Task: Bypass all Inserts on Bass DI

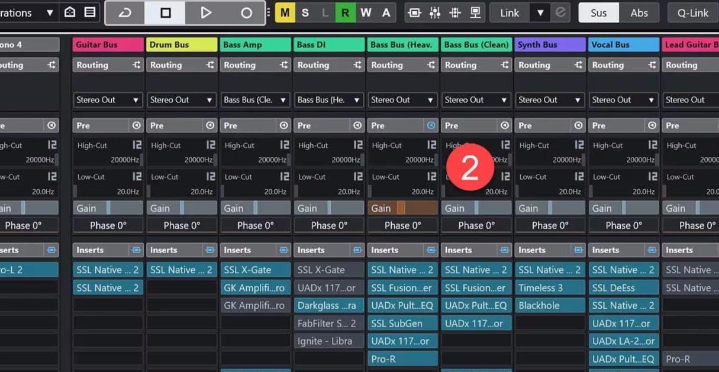Action: click(357, 250)
